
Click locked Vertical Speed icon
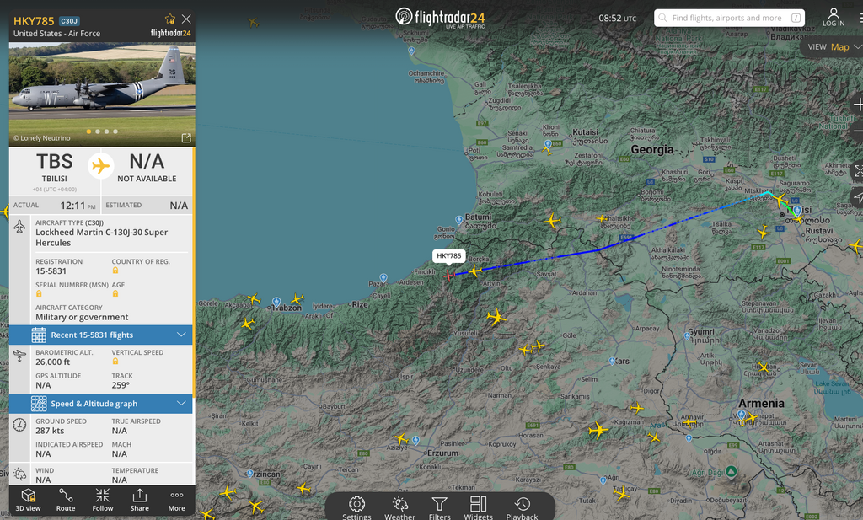pyautogui.click(x=115, y=362)
